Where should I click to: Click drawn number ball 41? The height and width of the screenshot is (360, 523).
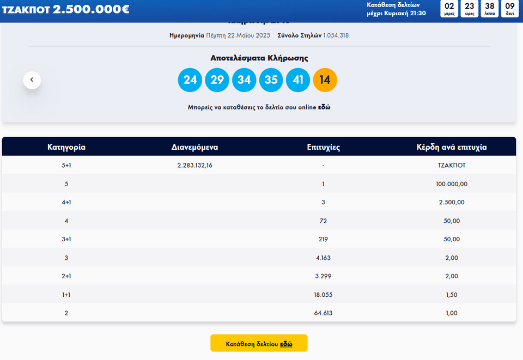298,80
